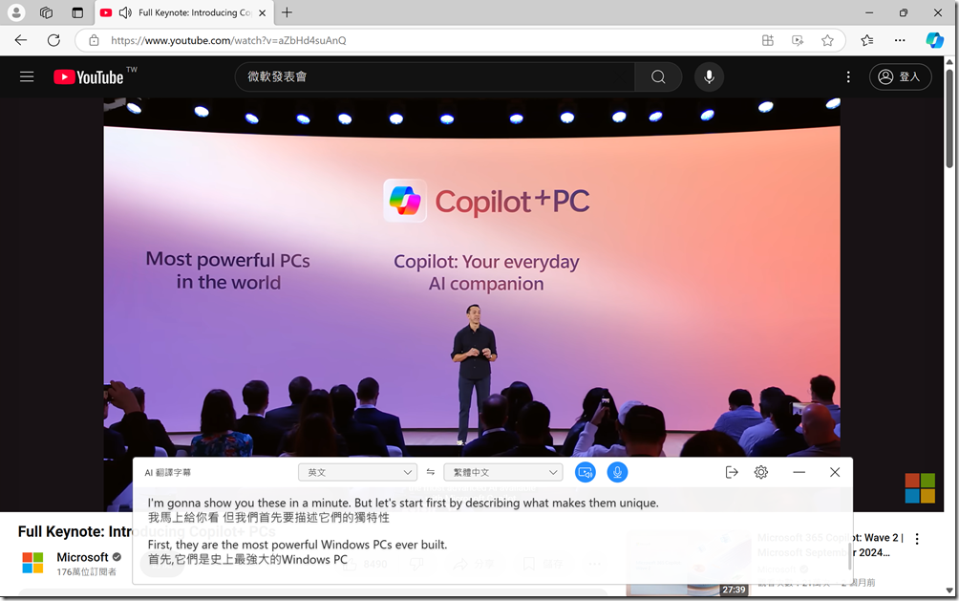Go to YouTube home via logo
Screen dimensions: 959x601
pos(89,76)
